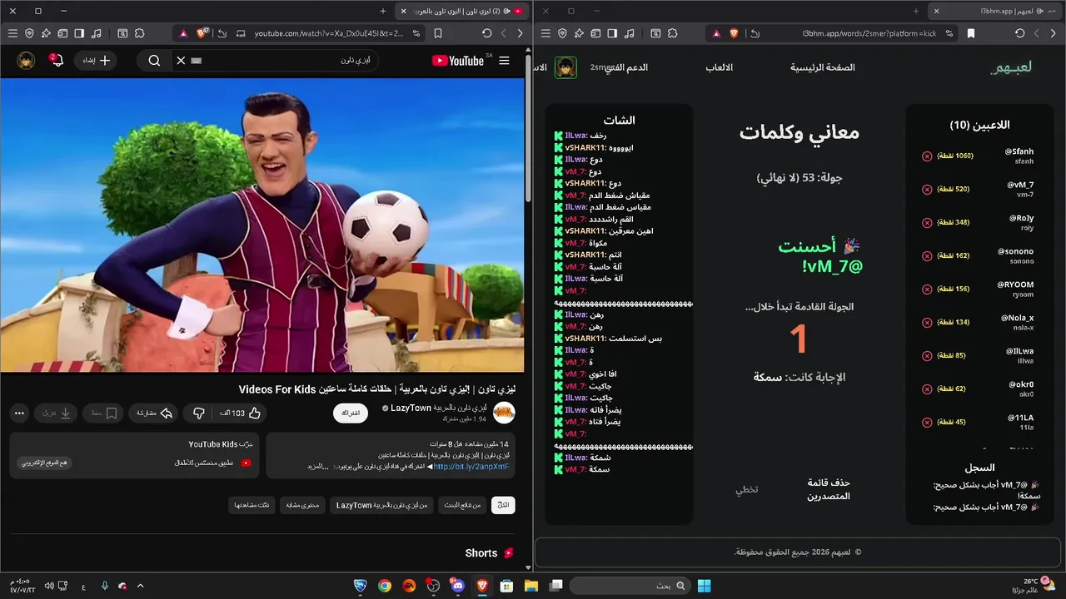Open more actions three-dot menu under video
1066x599 pixels.
click(20, 413)
